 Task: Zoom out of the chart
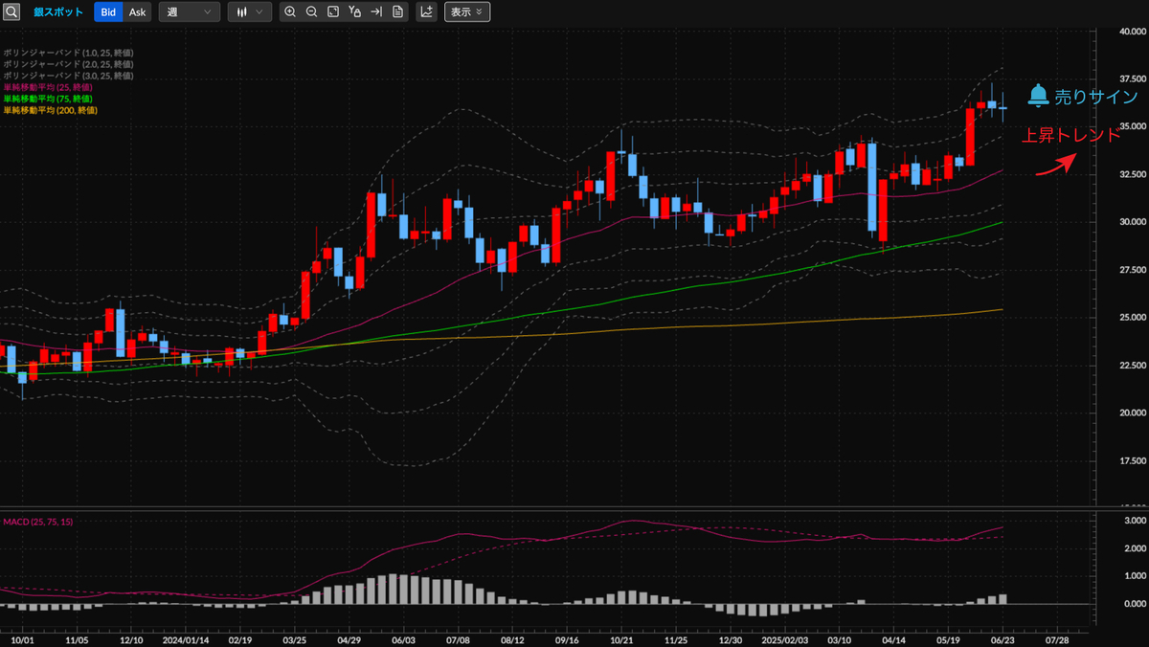point(312,12)
